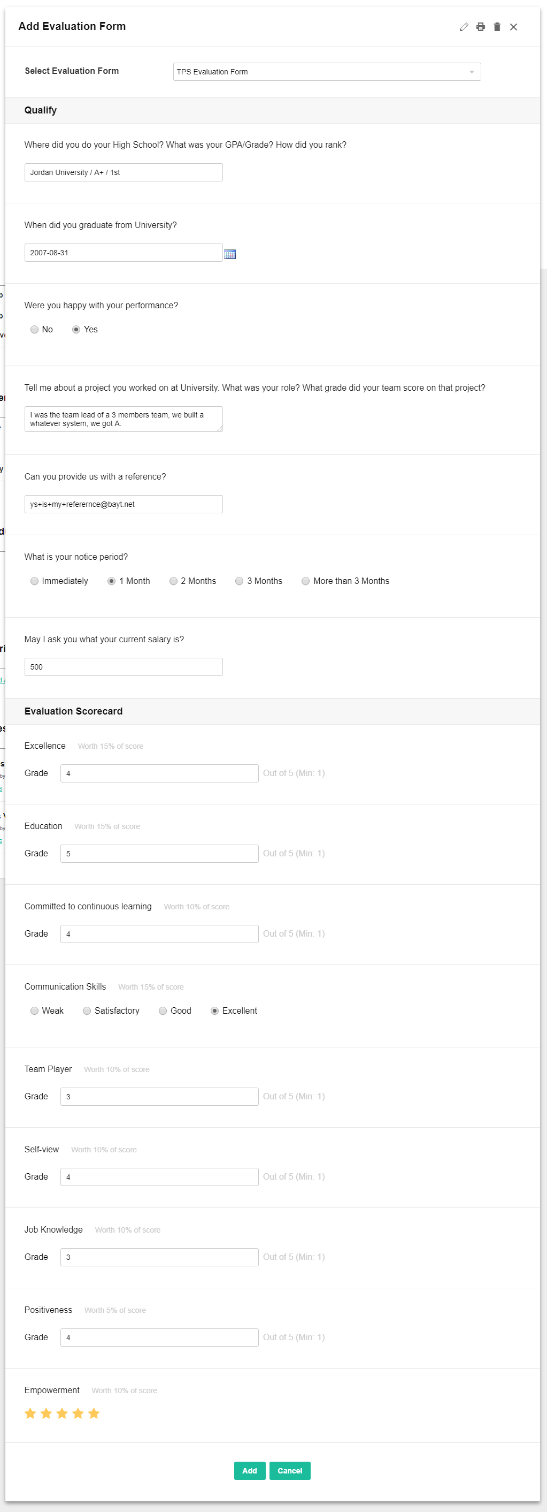Open the calendar date picker icon

tap(230, 254)
